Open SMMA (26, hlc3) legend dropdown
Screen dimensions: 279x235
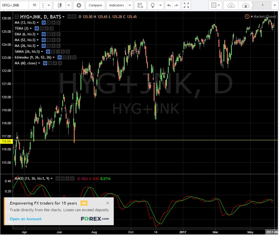click(x=42, y=52)
